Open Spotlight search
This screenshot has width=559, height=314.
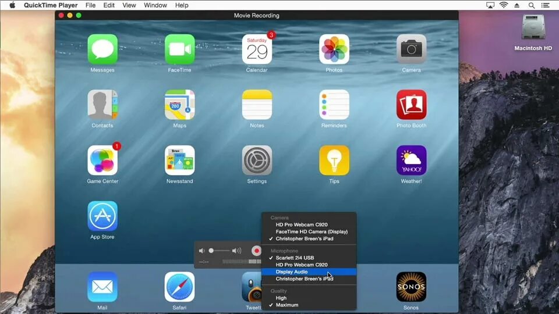click(x=532, y=5)
